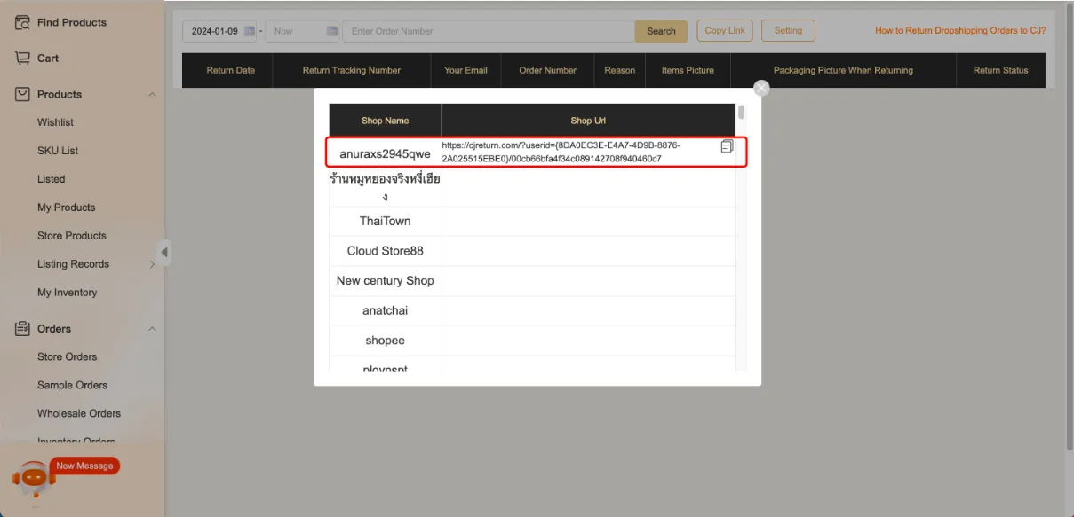Click the Find Products sidebar icon
This screenshot has height=517, width=1074.
click(23, 22)
